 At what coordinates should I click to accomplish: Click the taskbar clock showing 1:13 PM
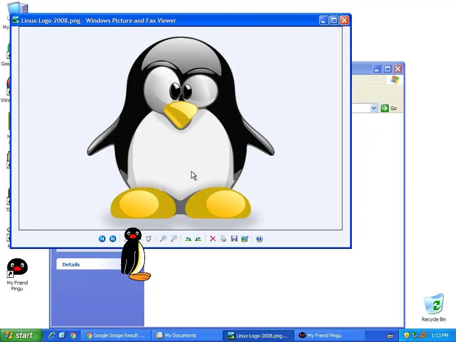coord(440,335)
